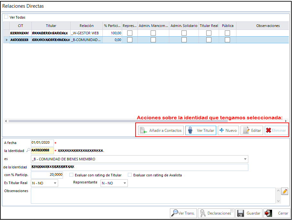The height and width of the screenshot is (220, 292).
Task: Click the Repres... column header
Action: click(x=129, y=26)
